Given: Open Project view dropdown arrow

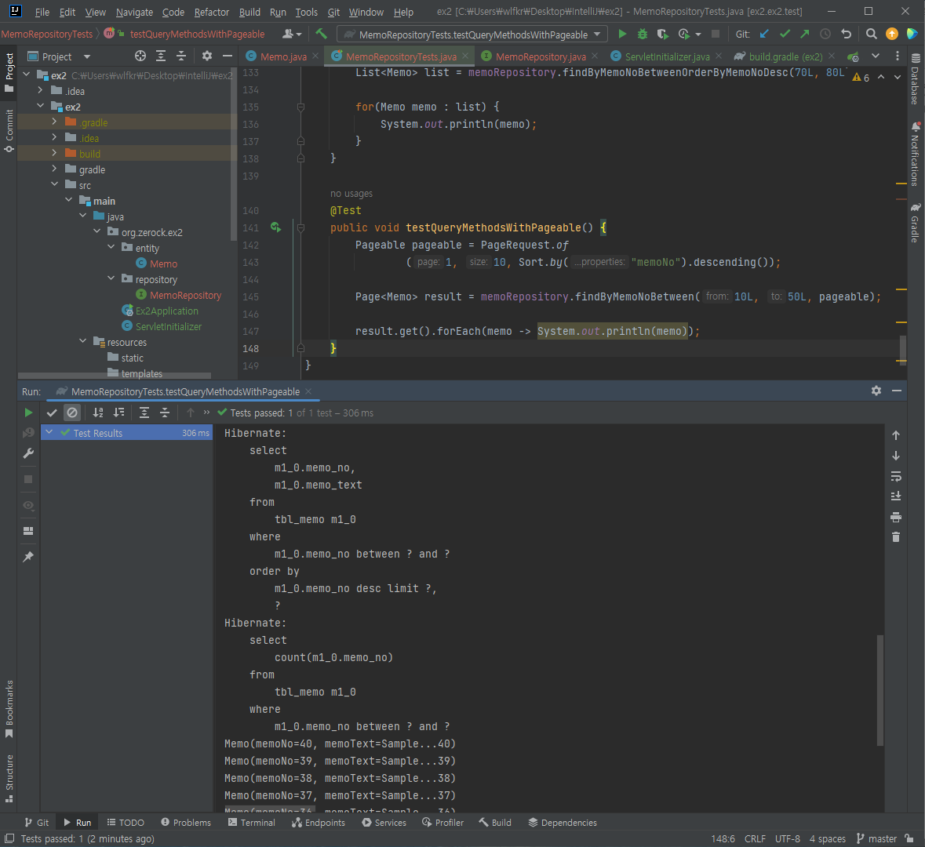Looking at the screenshot, I should pyautogui.click(x=87, y=56).
